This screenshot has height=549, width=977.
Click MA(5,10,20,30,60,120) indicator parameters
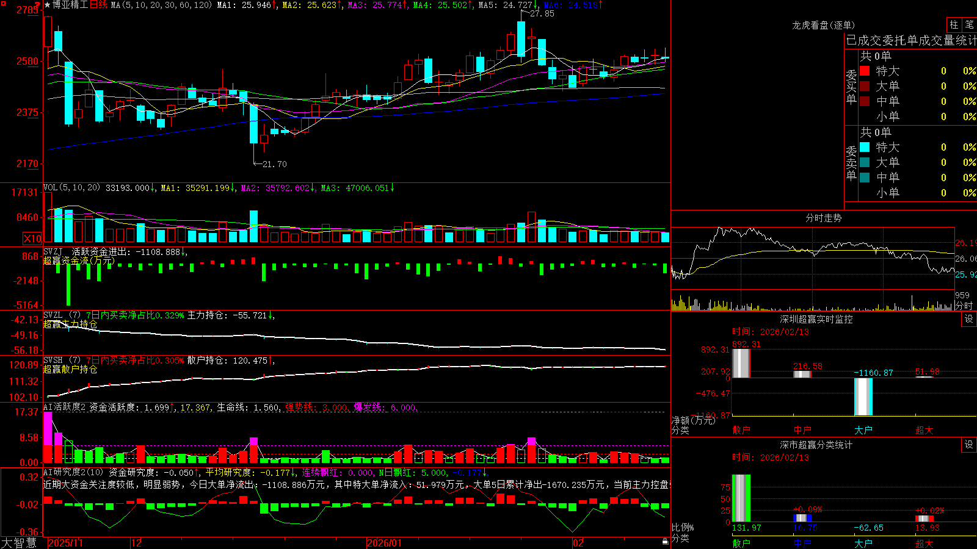162,5
